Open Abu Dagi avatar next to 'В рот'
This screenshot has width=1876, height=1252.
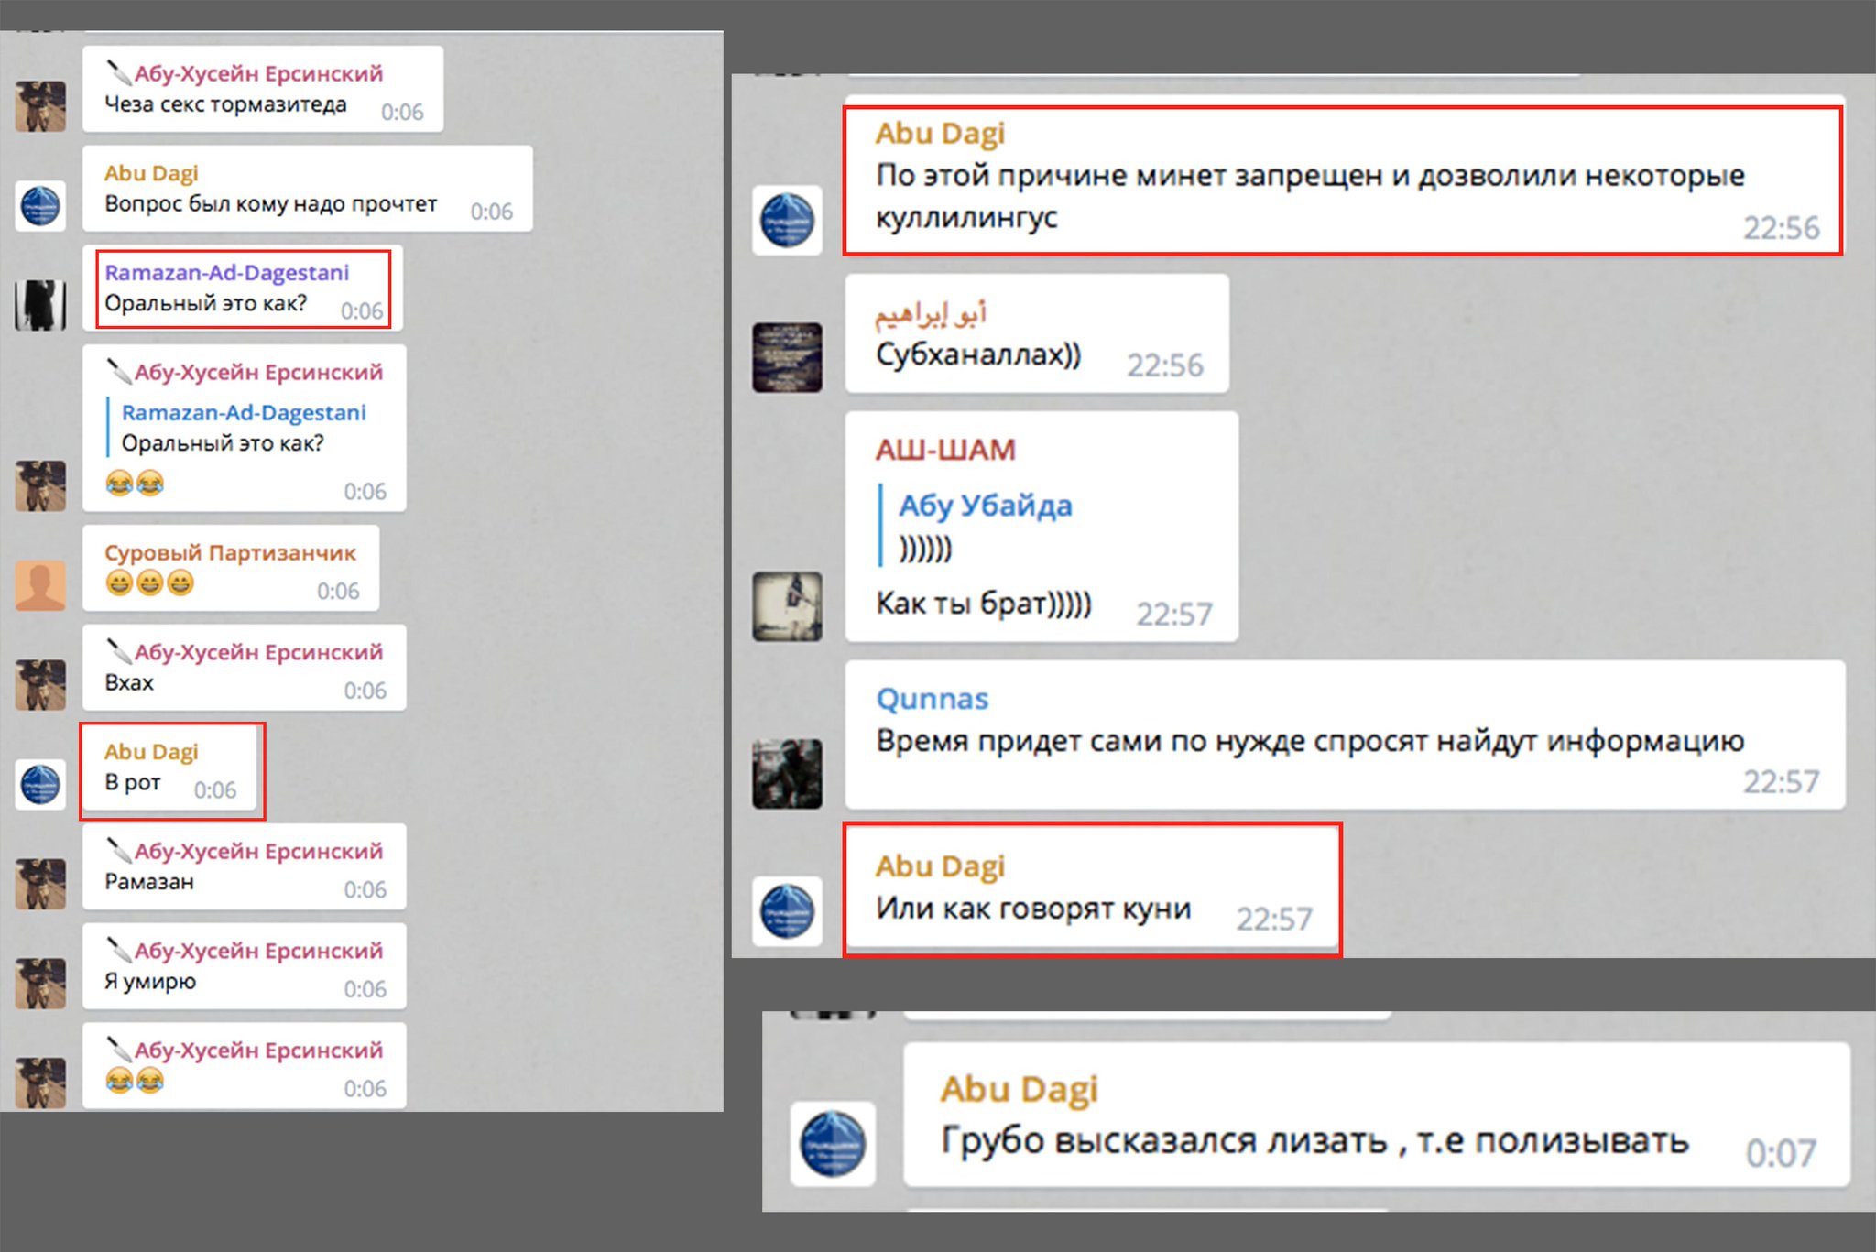coord(40,784)
